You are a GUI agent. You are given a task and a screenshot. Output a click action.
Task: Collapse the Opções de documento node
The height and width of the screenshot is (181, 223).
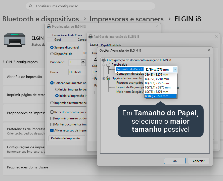104,78
